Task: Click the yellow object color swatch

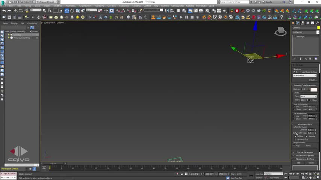Action: (318, 28)
